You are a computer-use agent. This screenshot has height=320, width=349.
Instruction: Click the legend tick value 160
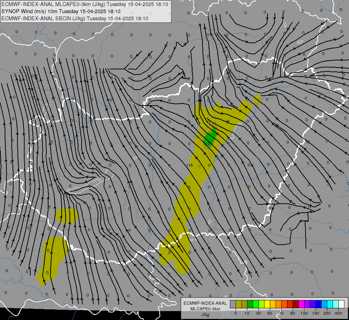tap(315, 313)
